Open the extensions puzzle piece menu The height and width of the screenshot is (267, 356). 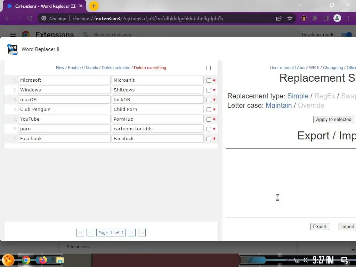click(x=315, y=18)
